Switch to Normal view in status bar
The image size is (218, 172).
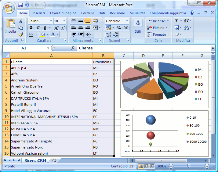[141, 166]
